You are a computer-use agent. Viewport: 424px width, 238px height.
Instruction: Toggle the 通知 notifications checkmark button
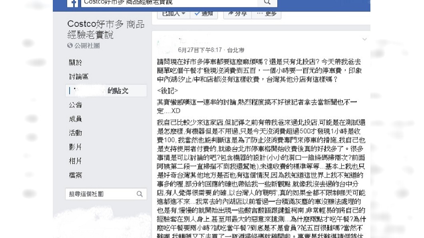pos(204,14)
